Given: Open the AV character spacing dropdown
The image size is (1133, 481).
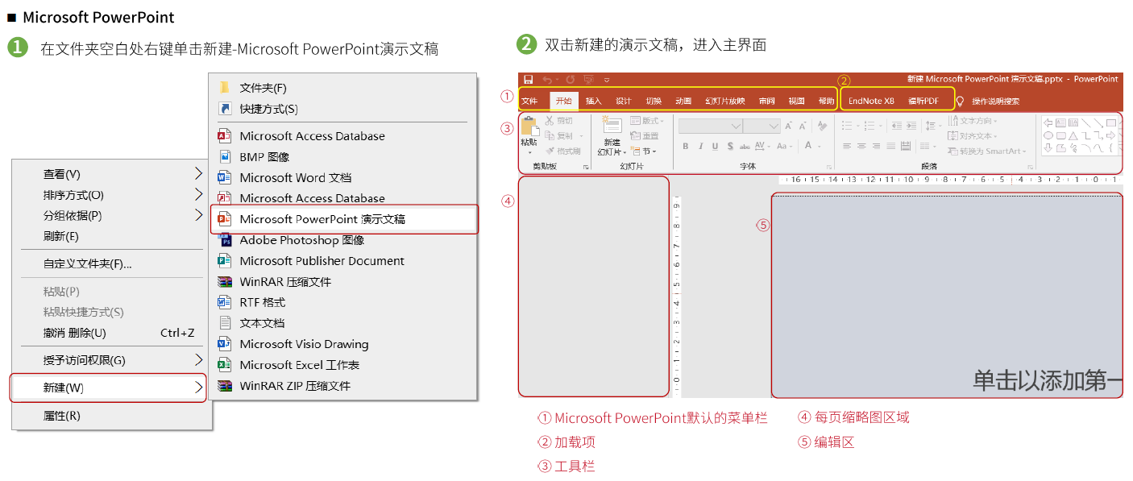Looking at the screenshot, I should click(762, 146).
